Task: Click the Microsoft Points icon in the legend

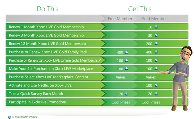Action: (x=9, y=117)
